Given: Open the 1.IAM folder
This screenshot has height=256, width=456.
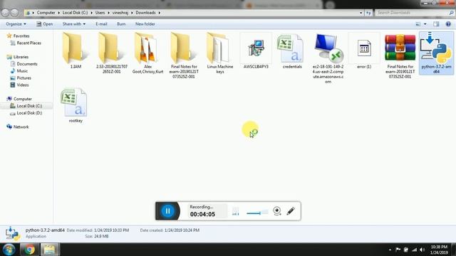Looking at the screenshot, I should [76, 51].
